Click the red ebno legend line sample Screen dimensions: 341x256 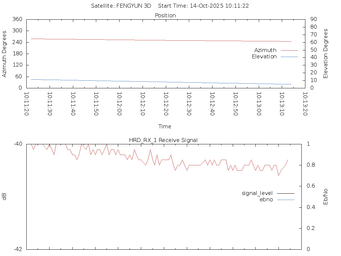point(286,200)
